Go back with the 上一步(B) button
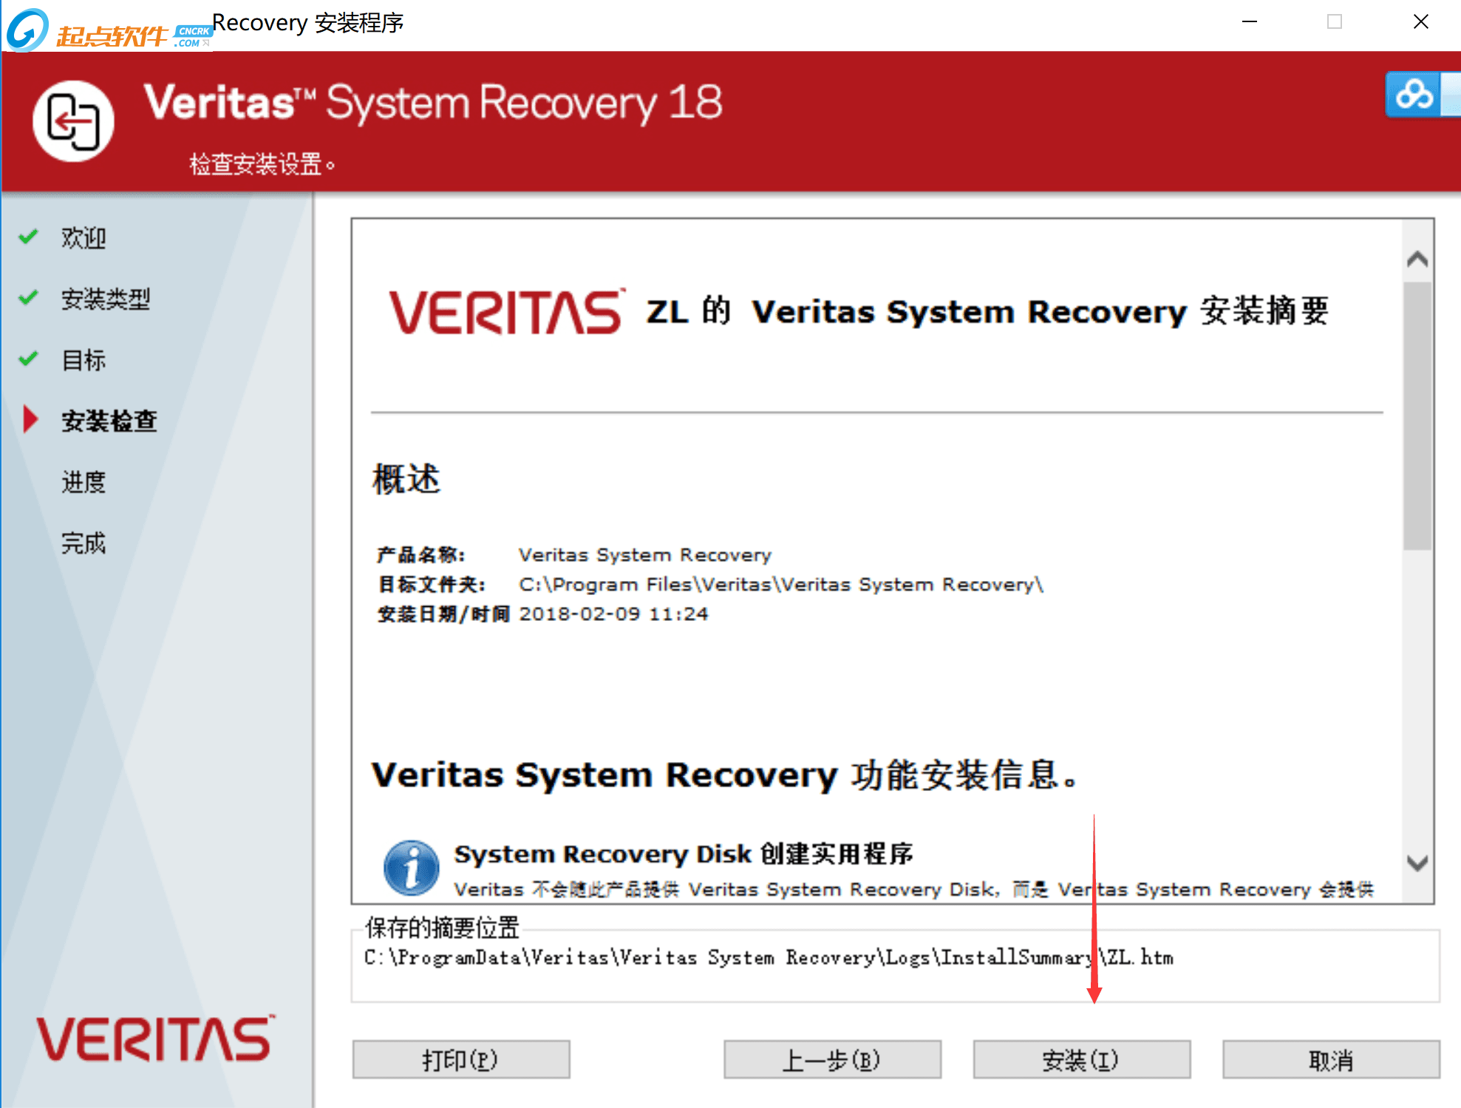The width and height of the screenshot is (1461, 1108). click(x=831, y=1060)
